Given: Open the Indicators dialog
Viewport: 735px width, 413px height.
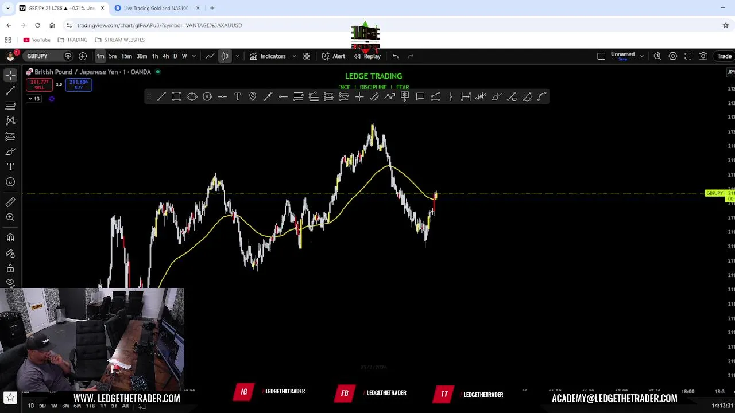Looking at the screenshot, I should (268, 56).
